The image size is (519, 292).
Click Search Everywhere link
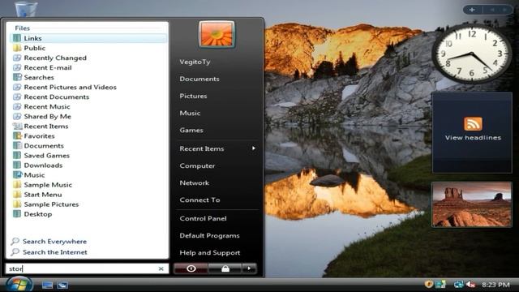pos(54,242)
